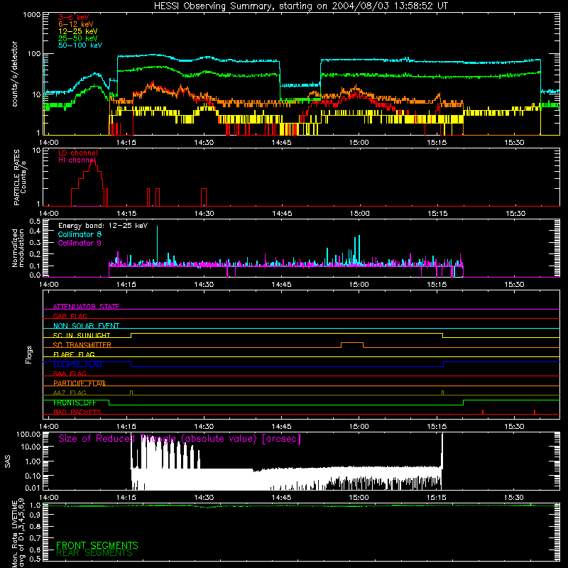Click the 'SAA FLAG' label
This screenshot has width=568, height=568.
tap(70, 373)
